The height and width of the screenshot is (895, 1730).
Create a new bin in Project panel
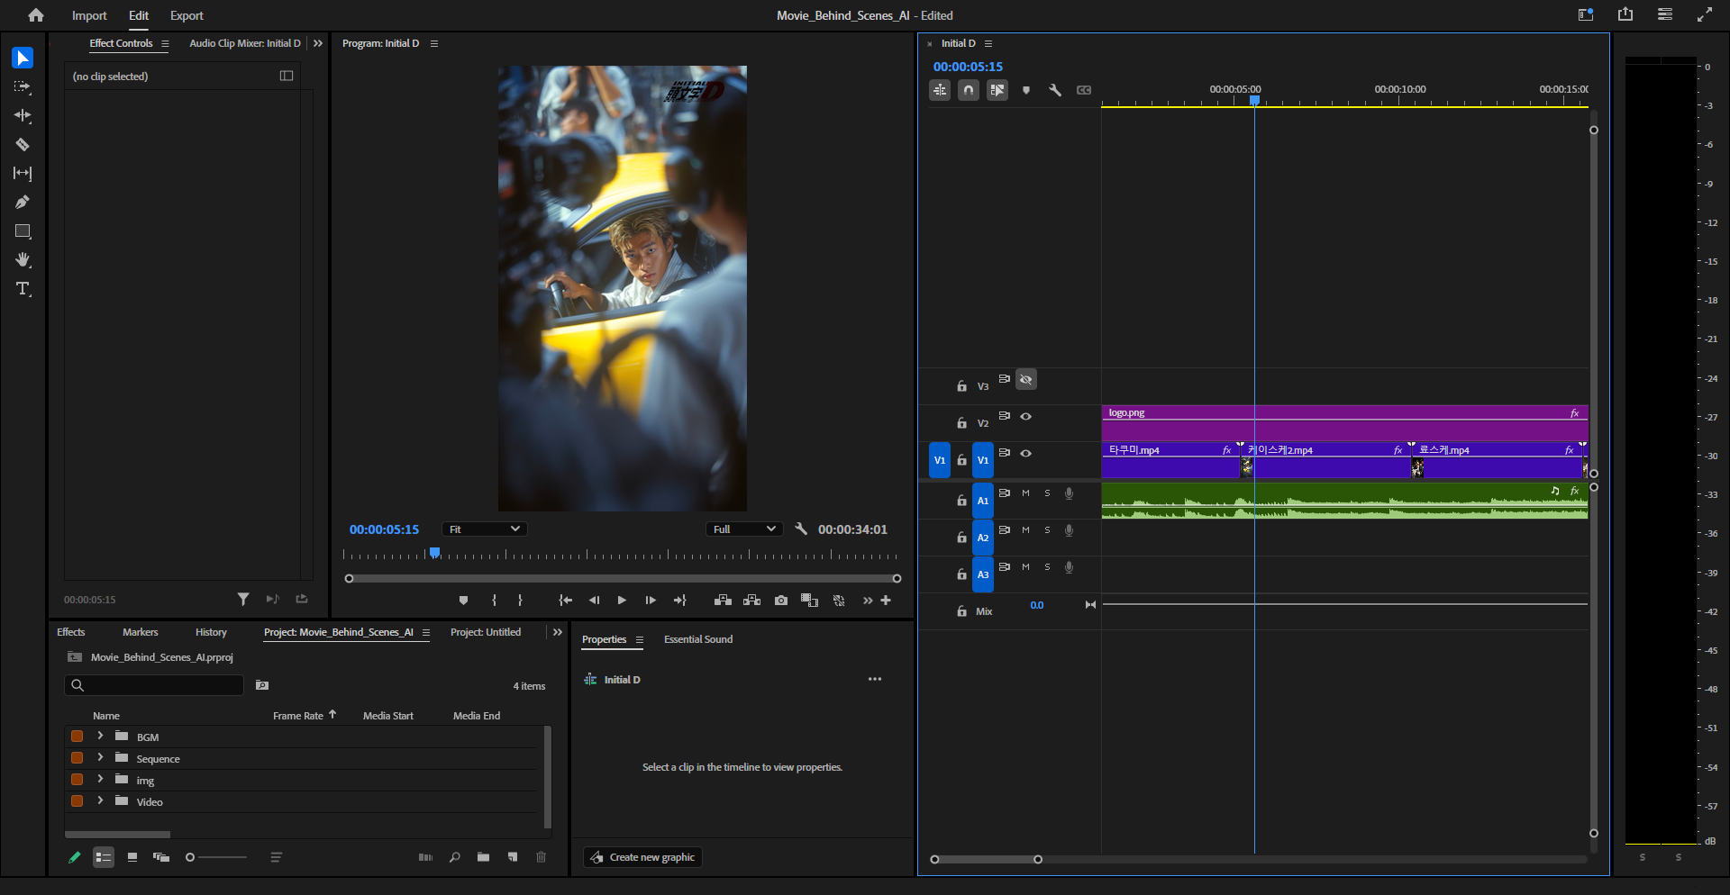pyautogui.click(x=484, y=857)
